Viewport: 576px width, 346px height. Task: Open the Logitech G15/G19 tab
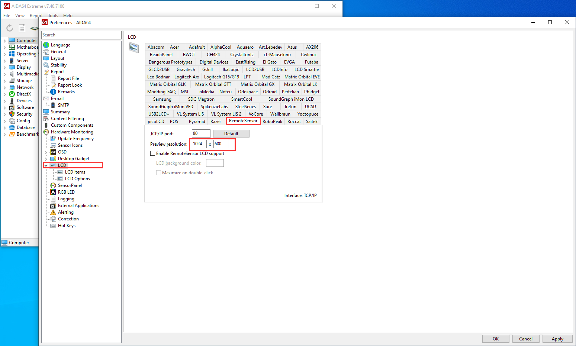click(222, 77)
